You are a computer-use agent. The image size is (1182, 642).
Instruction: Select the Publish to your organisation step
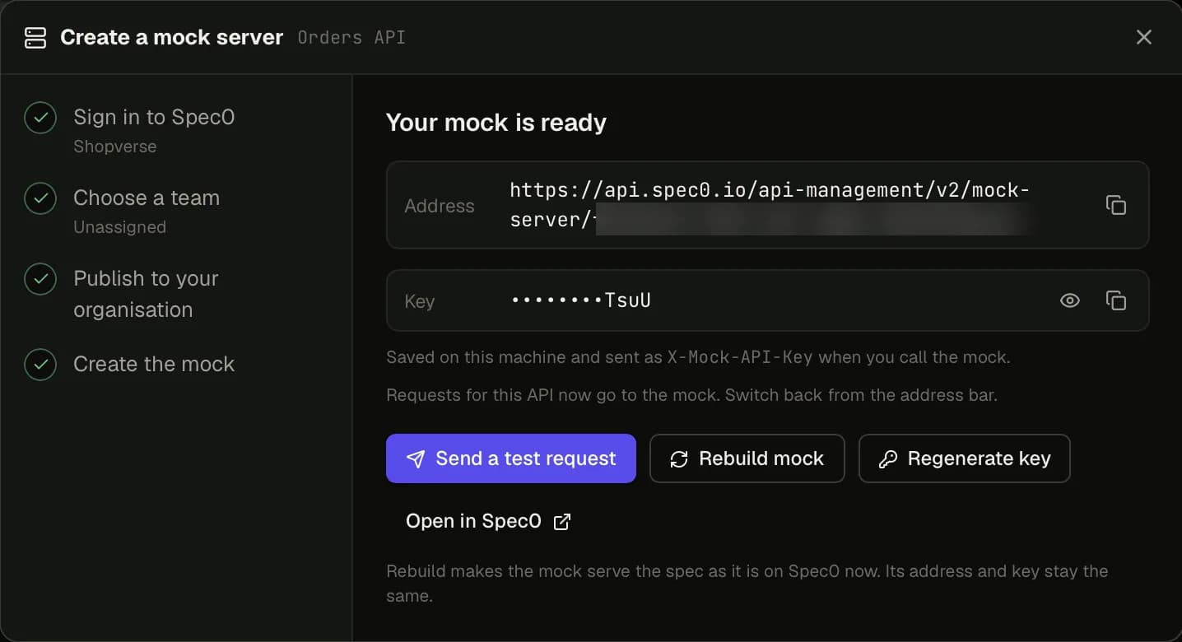146,294
